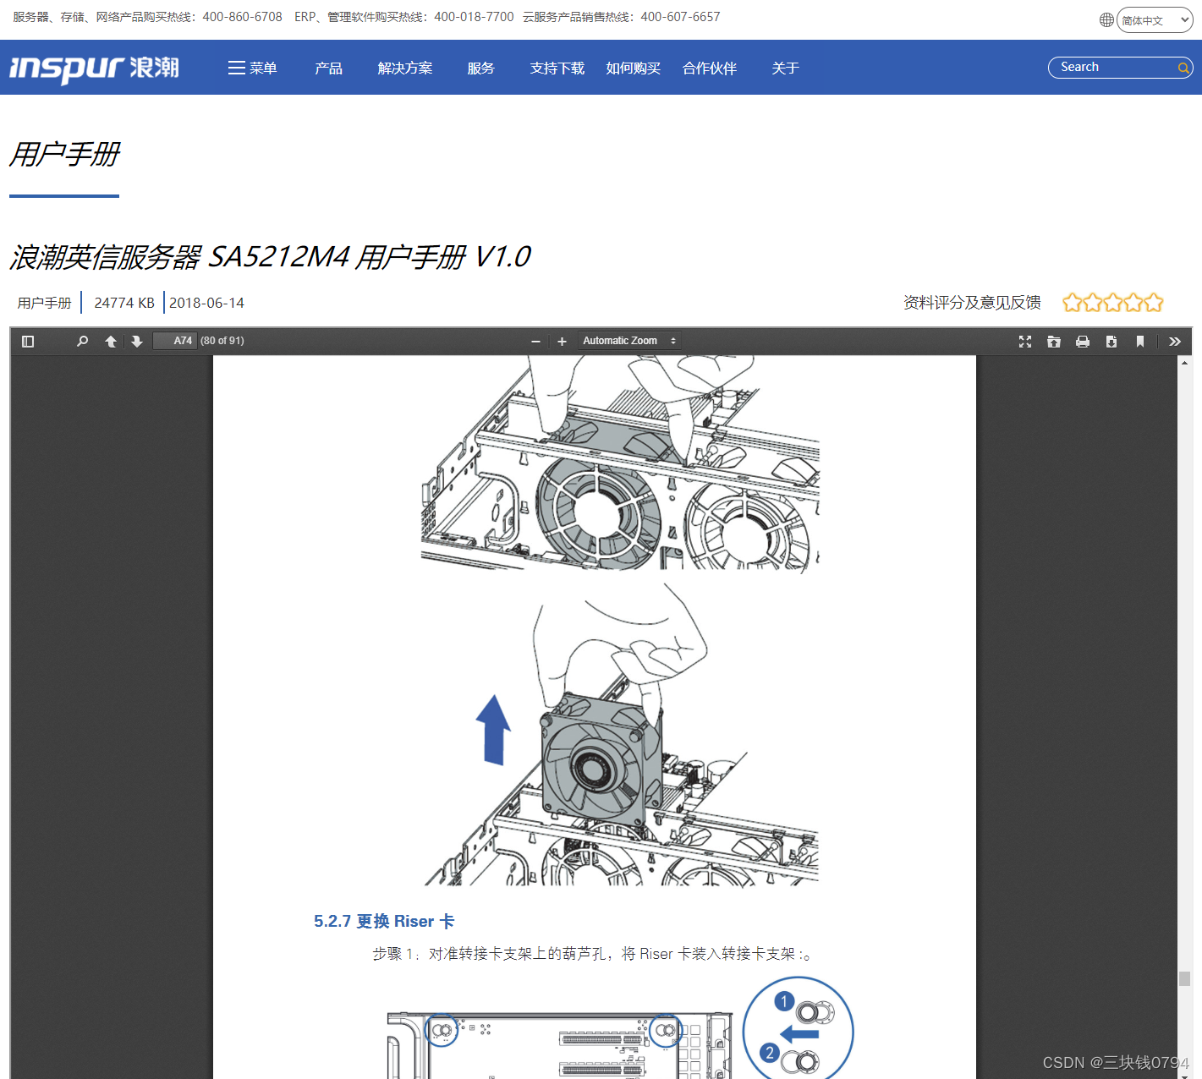This screenshot has height=1079, width=1202.
Task: Zoom in with the plus button
Action: (x=562, y=342)
